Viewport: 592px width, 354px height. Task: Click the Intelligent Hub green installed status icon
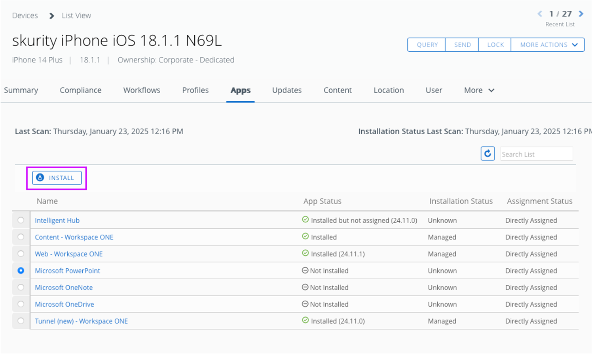coord(305,220)
